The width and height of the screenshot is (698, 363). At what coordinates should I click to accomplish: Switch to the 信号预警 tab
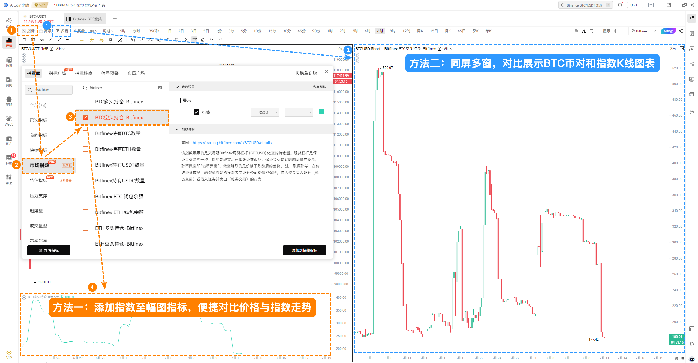[110, 73]
